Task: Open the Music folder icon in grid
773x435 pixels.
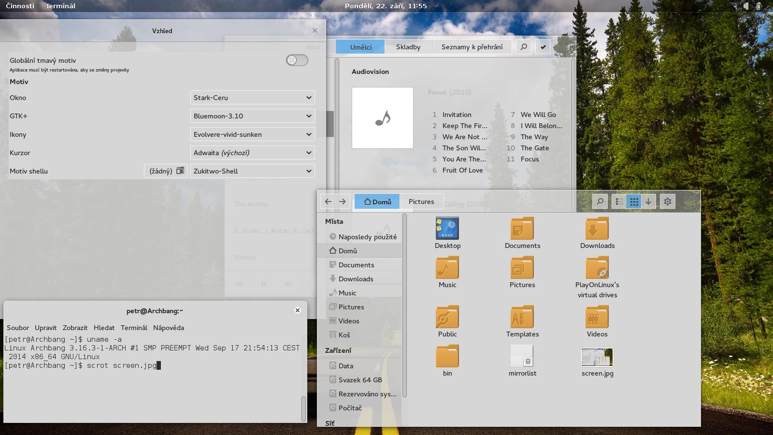Action: point(447,268)
